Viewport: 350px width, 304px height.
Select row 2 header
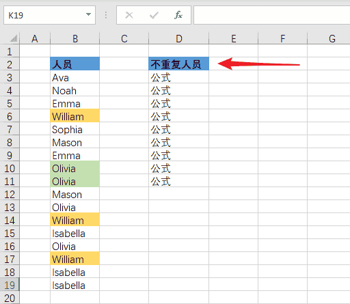(10, 64)
